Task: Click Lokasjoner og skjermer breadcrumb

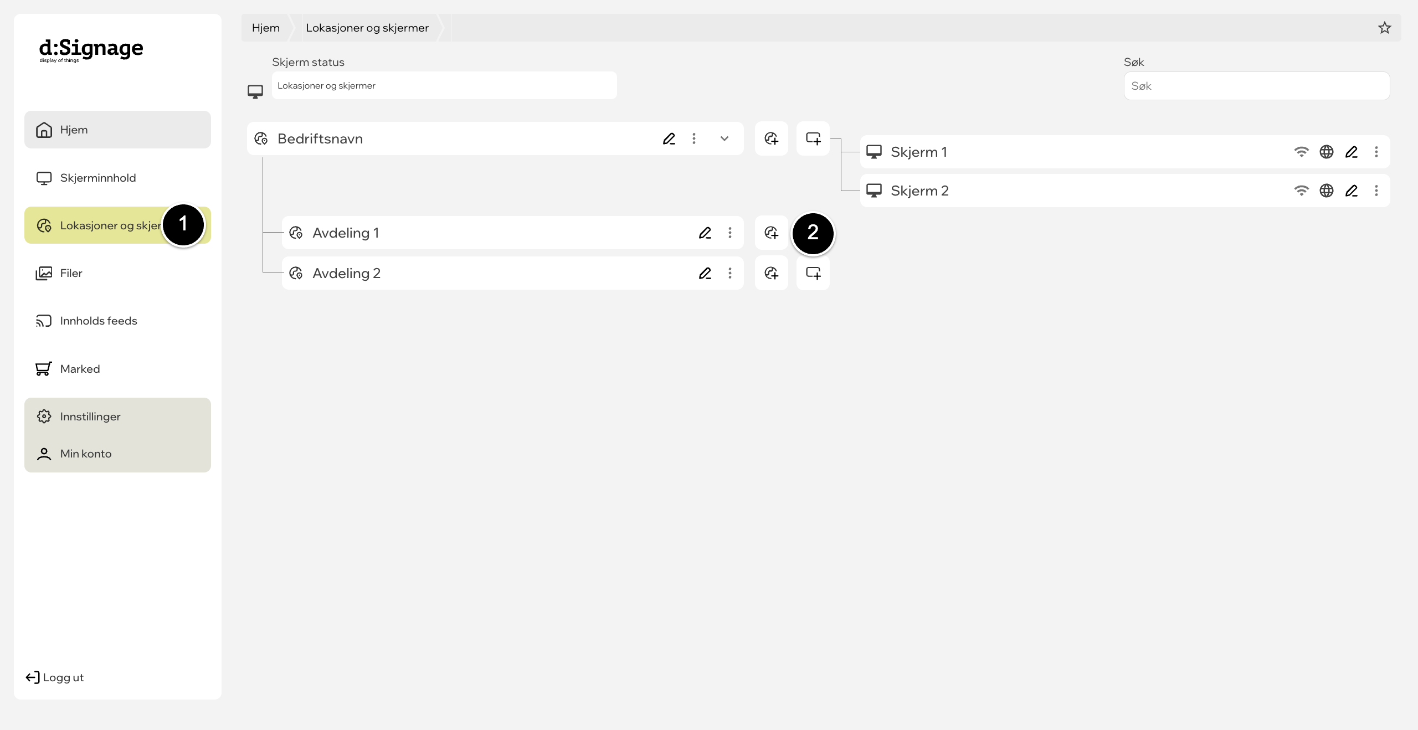Action: [x=367, y=28]
